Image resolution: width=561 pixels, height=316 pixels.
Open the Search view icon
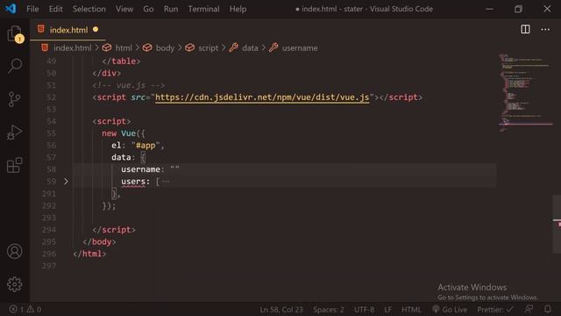[15, 67]
